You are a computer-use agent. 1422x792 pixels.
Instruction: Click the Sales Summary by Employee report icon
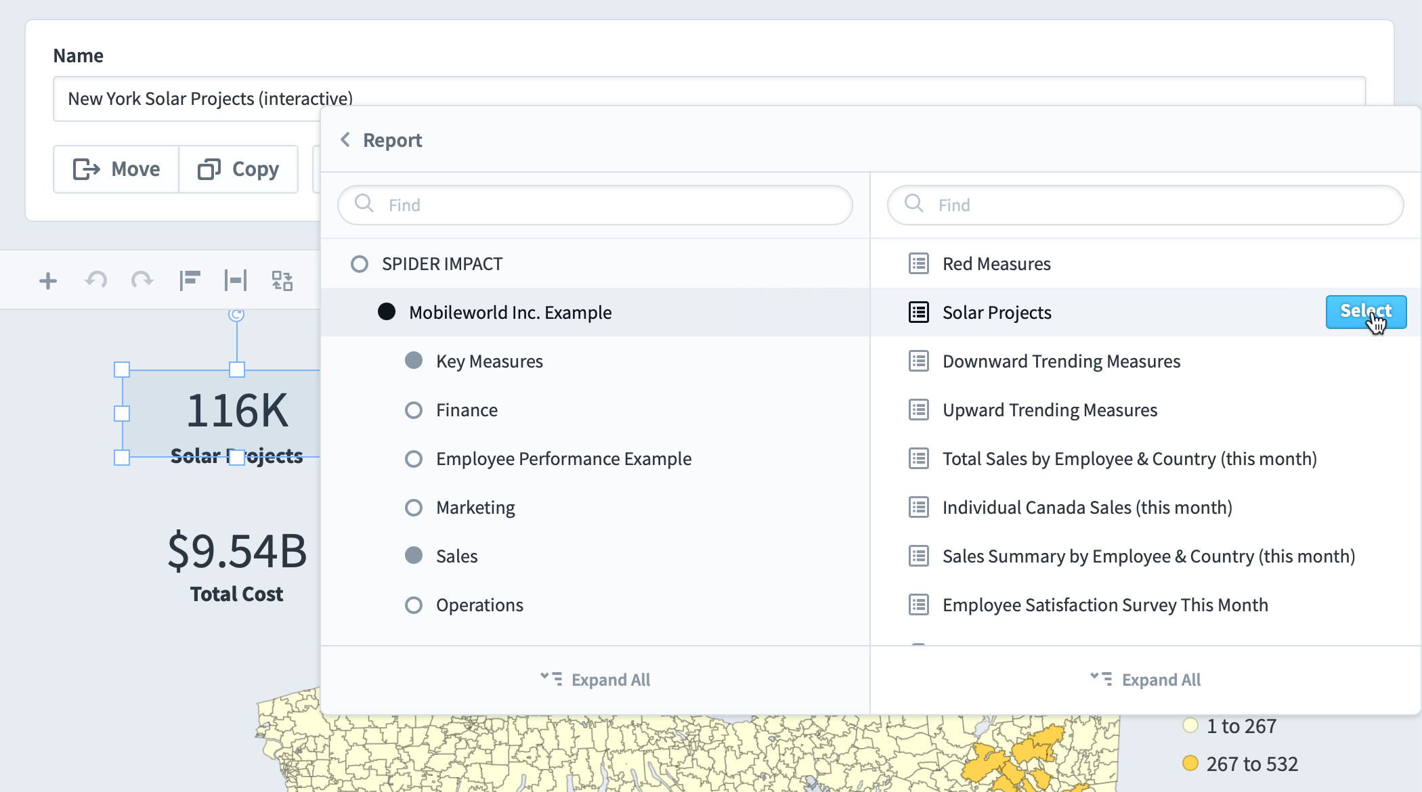[919, 556]
